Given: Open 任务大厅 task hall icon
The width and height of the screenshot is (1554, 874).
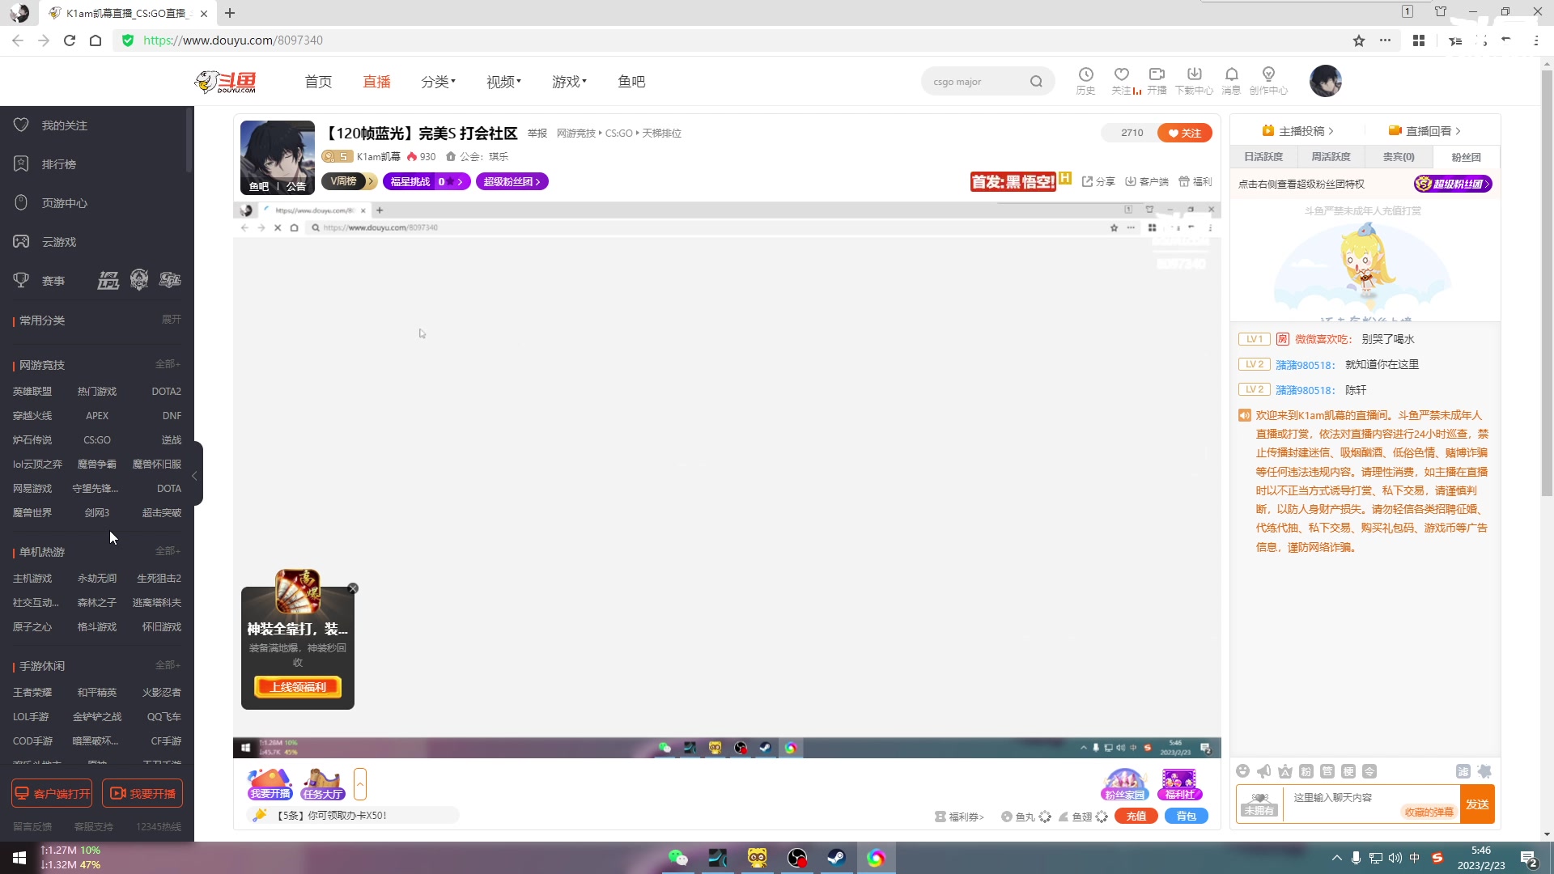Looking at the screenshot, I should pos(323,784).
